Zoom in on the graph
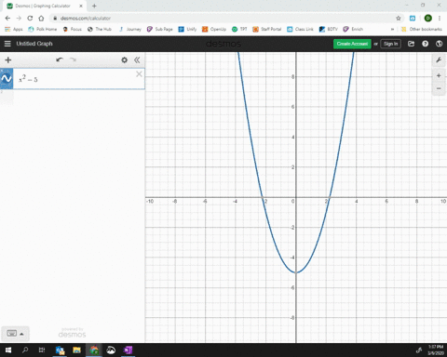Viewport: 447px width, 357px height. 439,75
